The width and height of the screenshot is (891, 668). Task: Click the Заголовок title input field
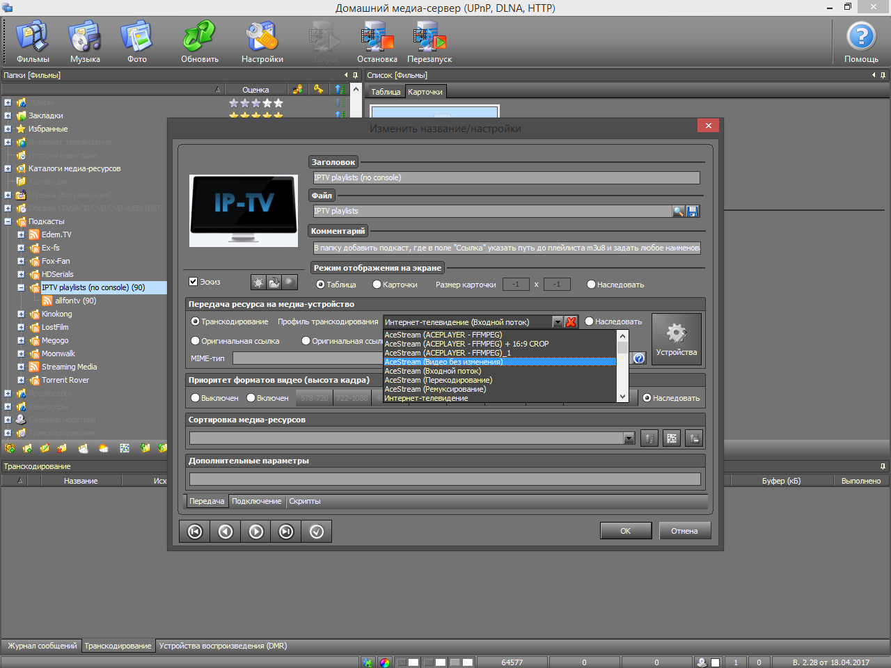tap(506, 177)
